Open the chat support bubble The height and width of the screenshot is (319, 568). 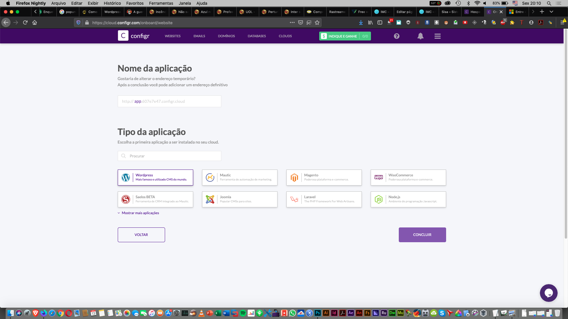coord(548,293)
